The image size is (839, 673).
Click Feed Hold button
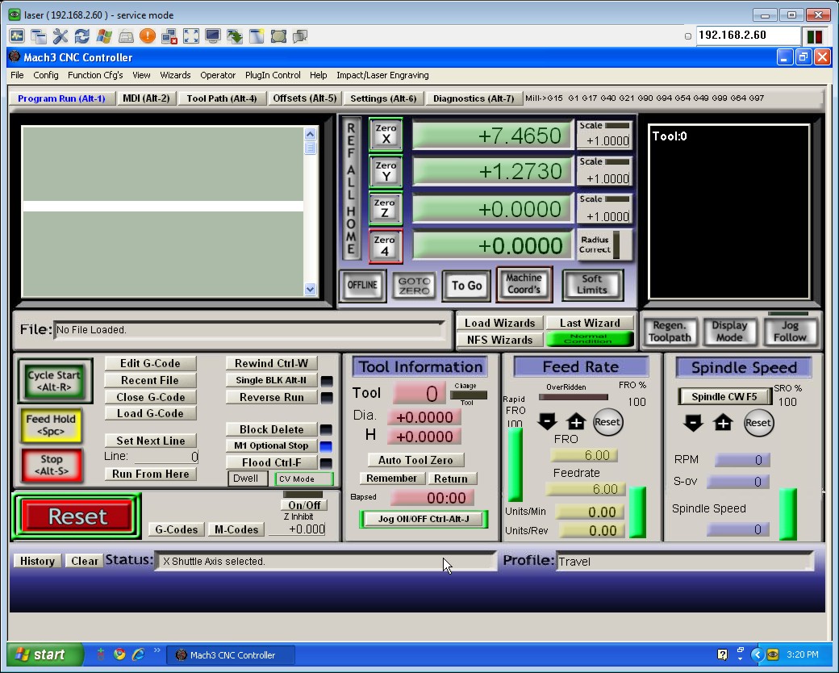pos(51,425)
